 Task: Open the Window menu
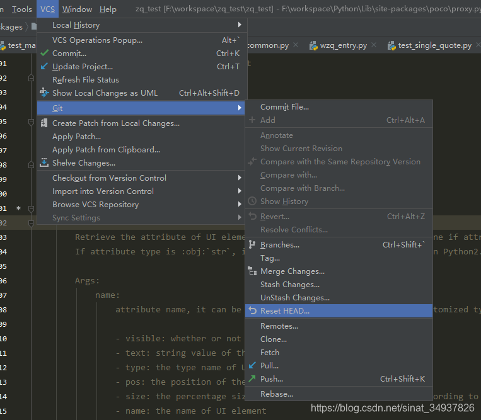77,9
